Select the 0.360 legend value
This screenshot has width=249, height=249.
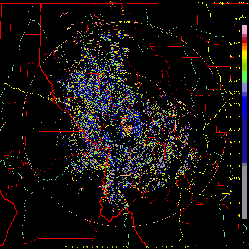tap(234, 179)
